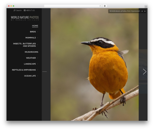Expand the LANDSCAPE submenu chevron
154x130 pixels.
[38, 64]
